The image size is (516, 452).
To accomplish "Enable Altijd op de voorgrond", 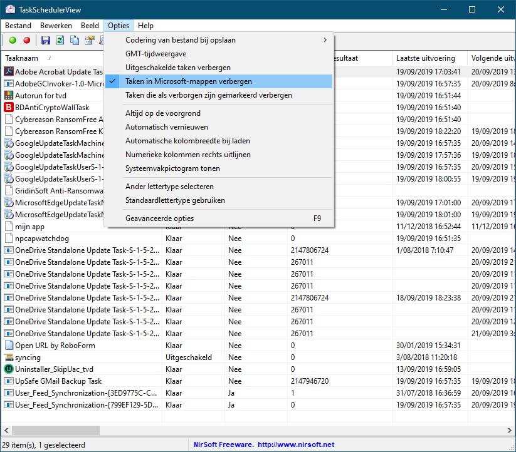I will 219,113.
